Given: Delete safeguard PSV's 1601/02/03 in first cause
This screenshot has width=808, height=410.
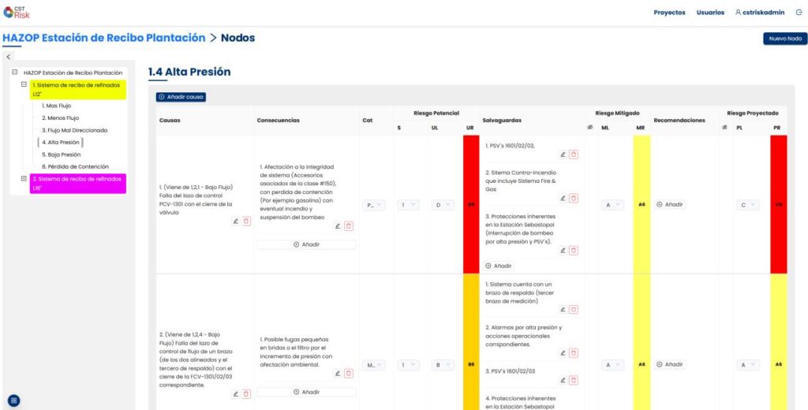Looking at the screenshot, I should pos(574,154).
